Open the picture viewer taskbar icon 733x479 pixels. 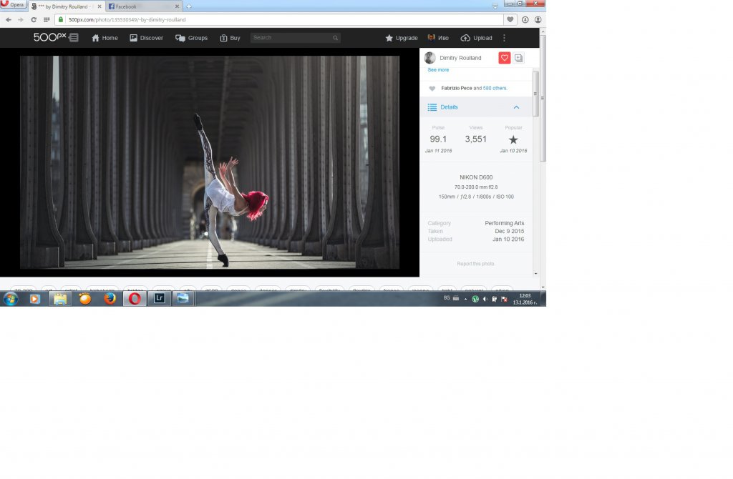click(183, 298)
